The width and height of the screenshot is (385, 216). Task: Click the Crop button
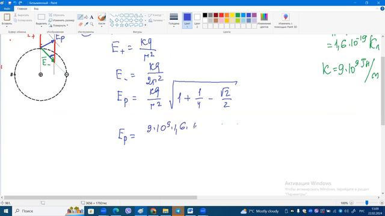click(57, 15)
